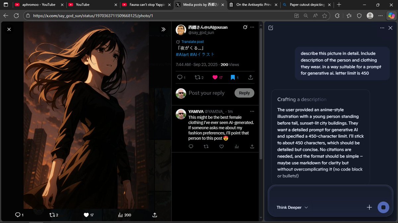Open the app available icon in address bar

click(296, 16)
